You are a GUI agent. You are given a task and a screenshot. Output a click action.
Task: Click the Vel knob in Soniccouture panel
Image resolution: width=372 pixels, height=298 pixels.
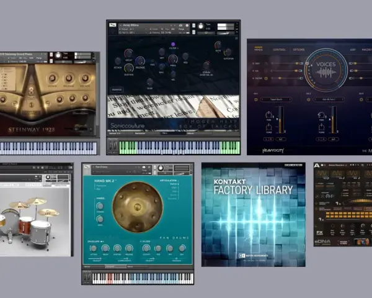tap(173, 74)
